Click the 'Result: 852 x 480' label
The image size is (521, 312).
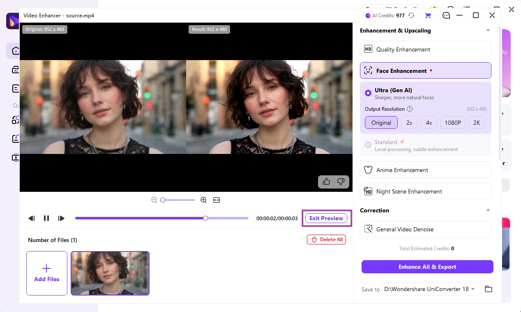(x=209, y=29)
